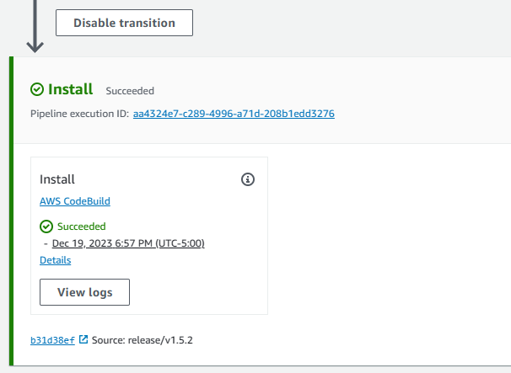Click the stage Succeeded status label beside the heading
This screenshot has width=511, height=373.
coord(130,91)
